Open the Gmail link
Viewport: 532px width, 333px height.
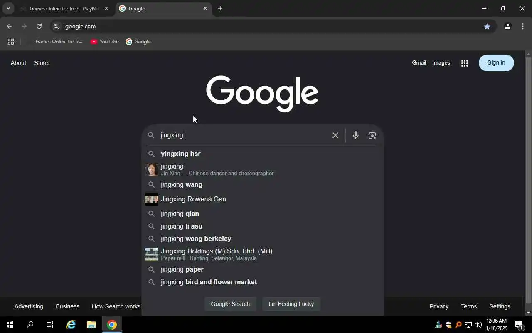(419, 63)
